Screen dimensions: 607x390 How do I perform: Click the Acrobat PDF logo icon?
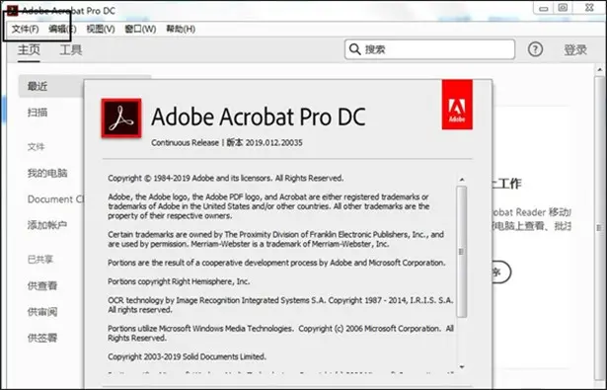point(121,118)
